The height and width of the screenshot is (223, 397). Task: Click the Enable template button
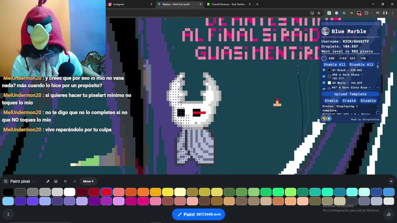pyautogui.click(x=331, y=101)
